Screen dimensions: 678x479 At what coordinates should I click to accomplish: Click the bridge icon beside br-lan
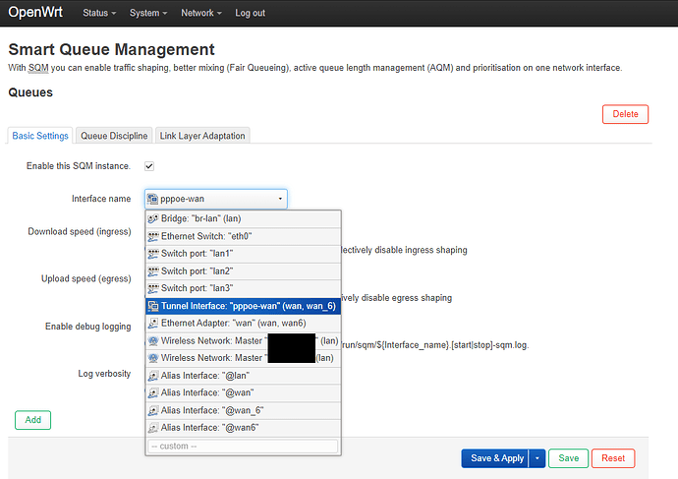[152, 219]
